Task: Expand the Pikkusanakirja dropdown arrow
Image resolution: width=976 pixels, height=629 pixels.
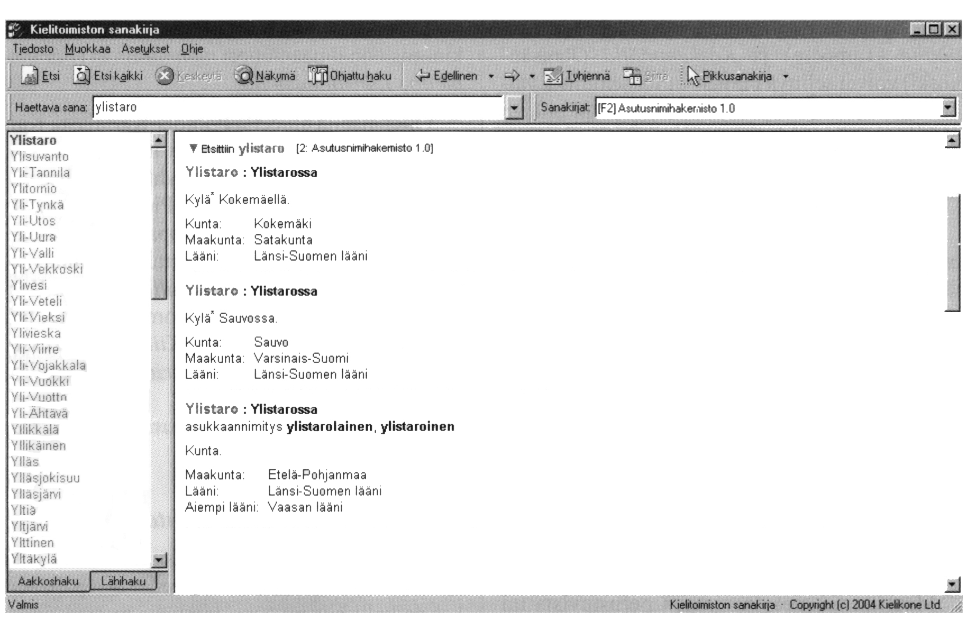Action: 786,77
